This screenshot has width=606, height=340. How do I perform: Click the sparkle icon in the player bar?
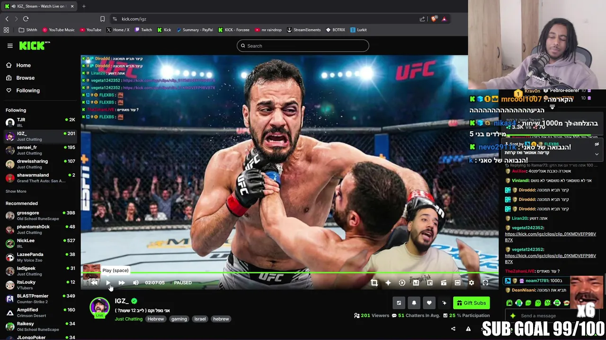[x=388, y=282]
